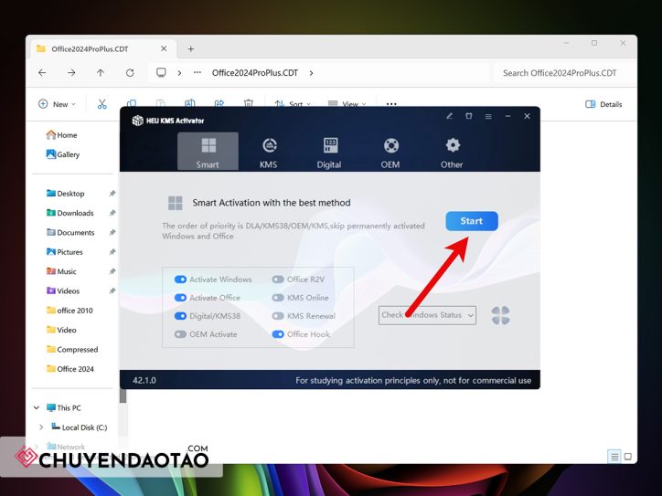The height and width of the screenshot is (496, 662).
Task: Click the version number 42.1.0
Action: point(144,380)
